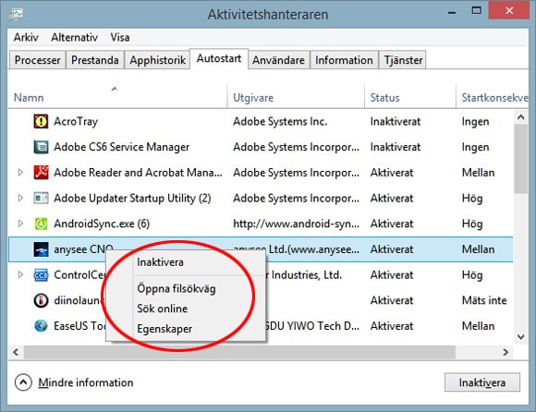Click the horizontal scrollbar left arrow
The image size is (536, 412).
tap(16, 352)
